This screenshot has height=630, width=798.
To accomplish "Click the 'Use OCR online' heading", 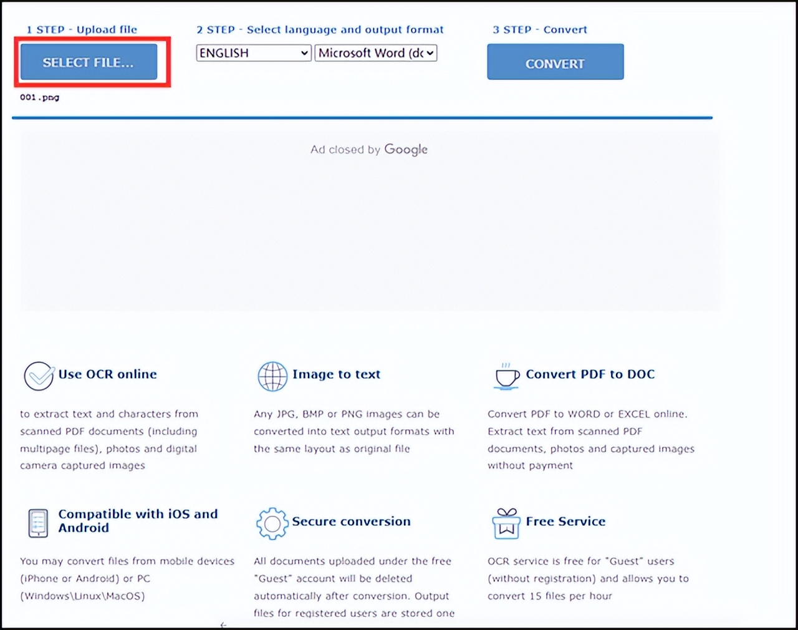I will click(x=108, y=374).
